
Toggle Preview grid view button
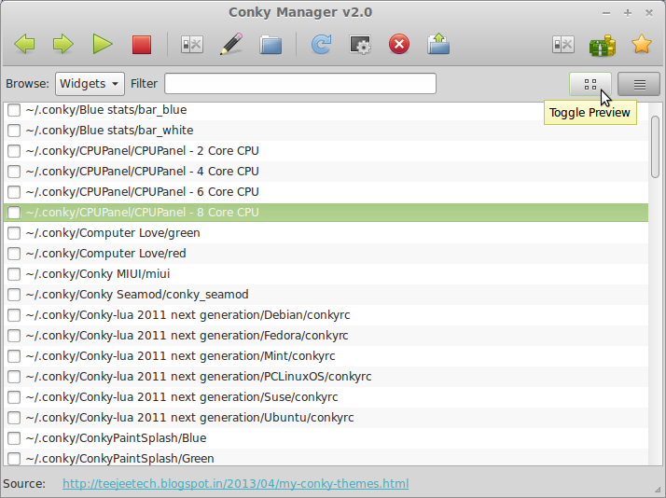tap(590, 84)
